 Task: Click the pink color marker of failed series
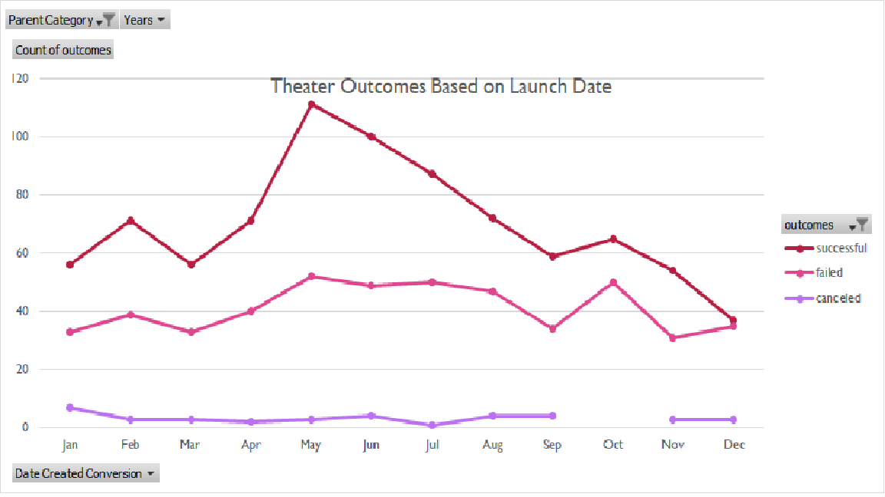coord(799,272)
